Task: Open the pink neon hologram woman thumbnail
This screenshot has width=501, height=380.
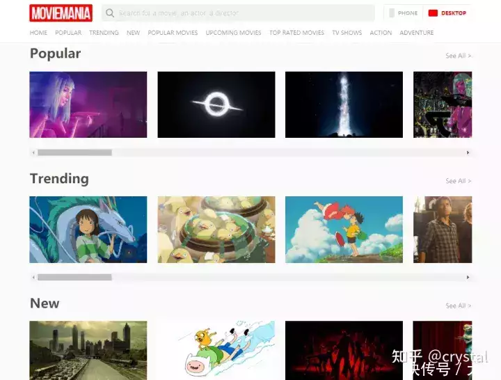Action: click(x=88, y=105)
